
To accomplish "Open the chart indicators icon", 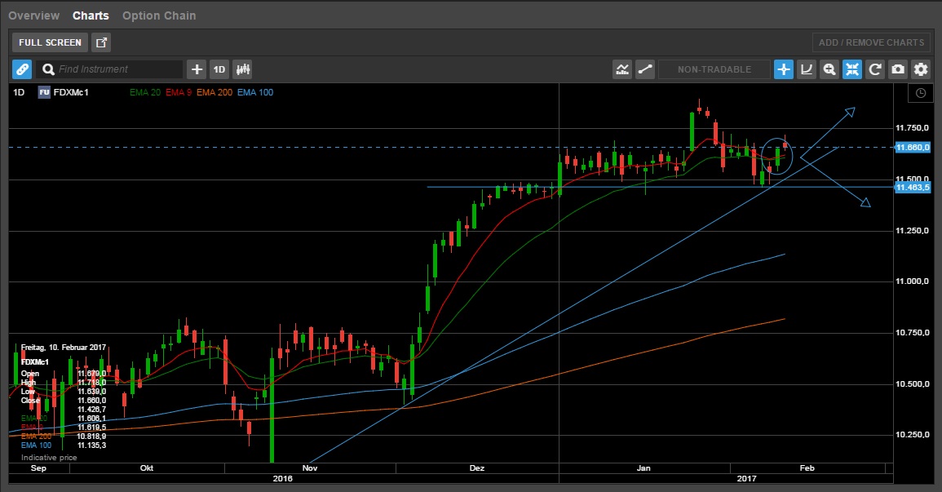I will (x=622, y=69).
